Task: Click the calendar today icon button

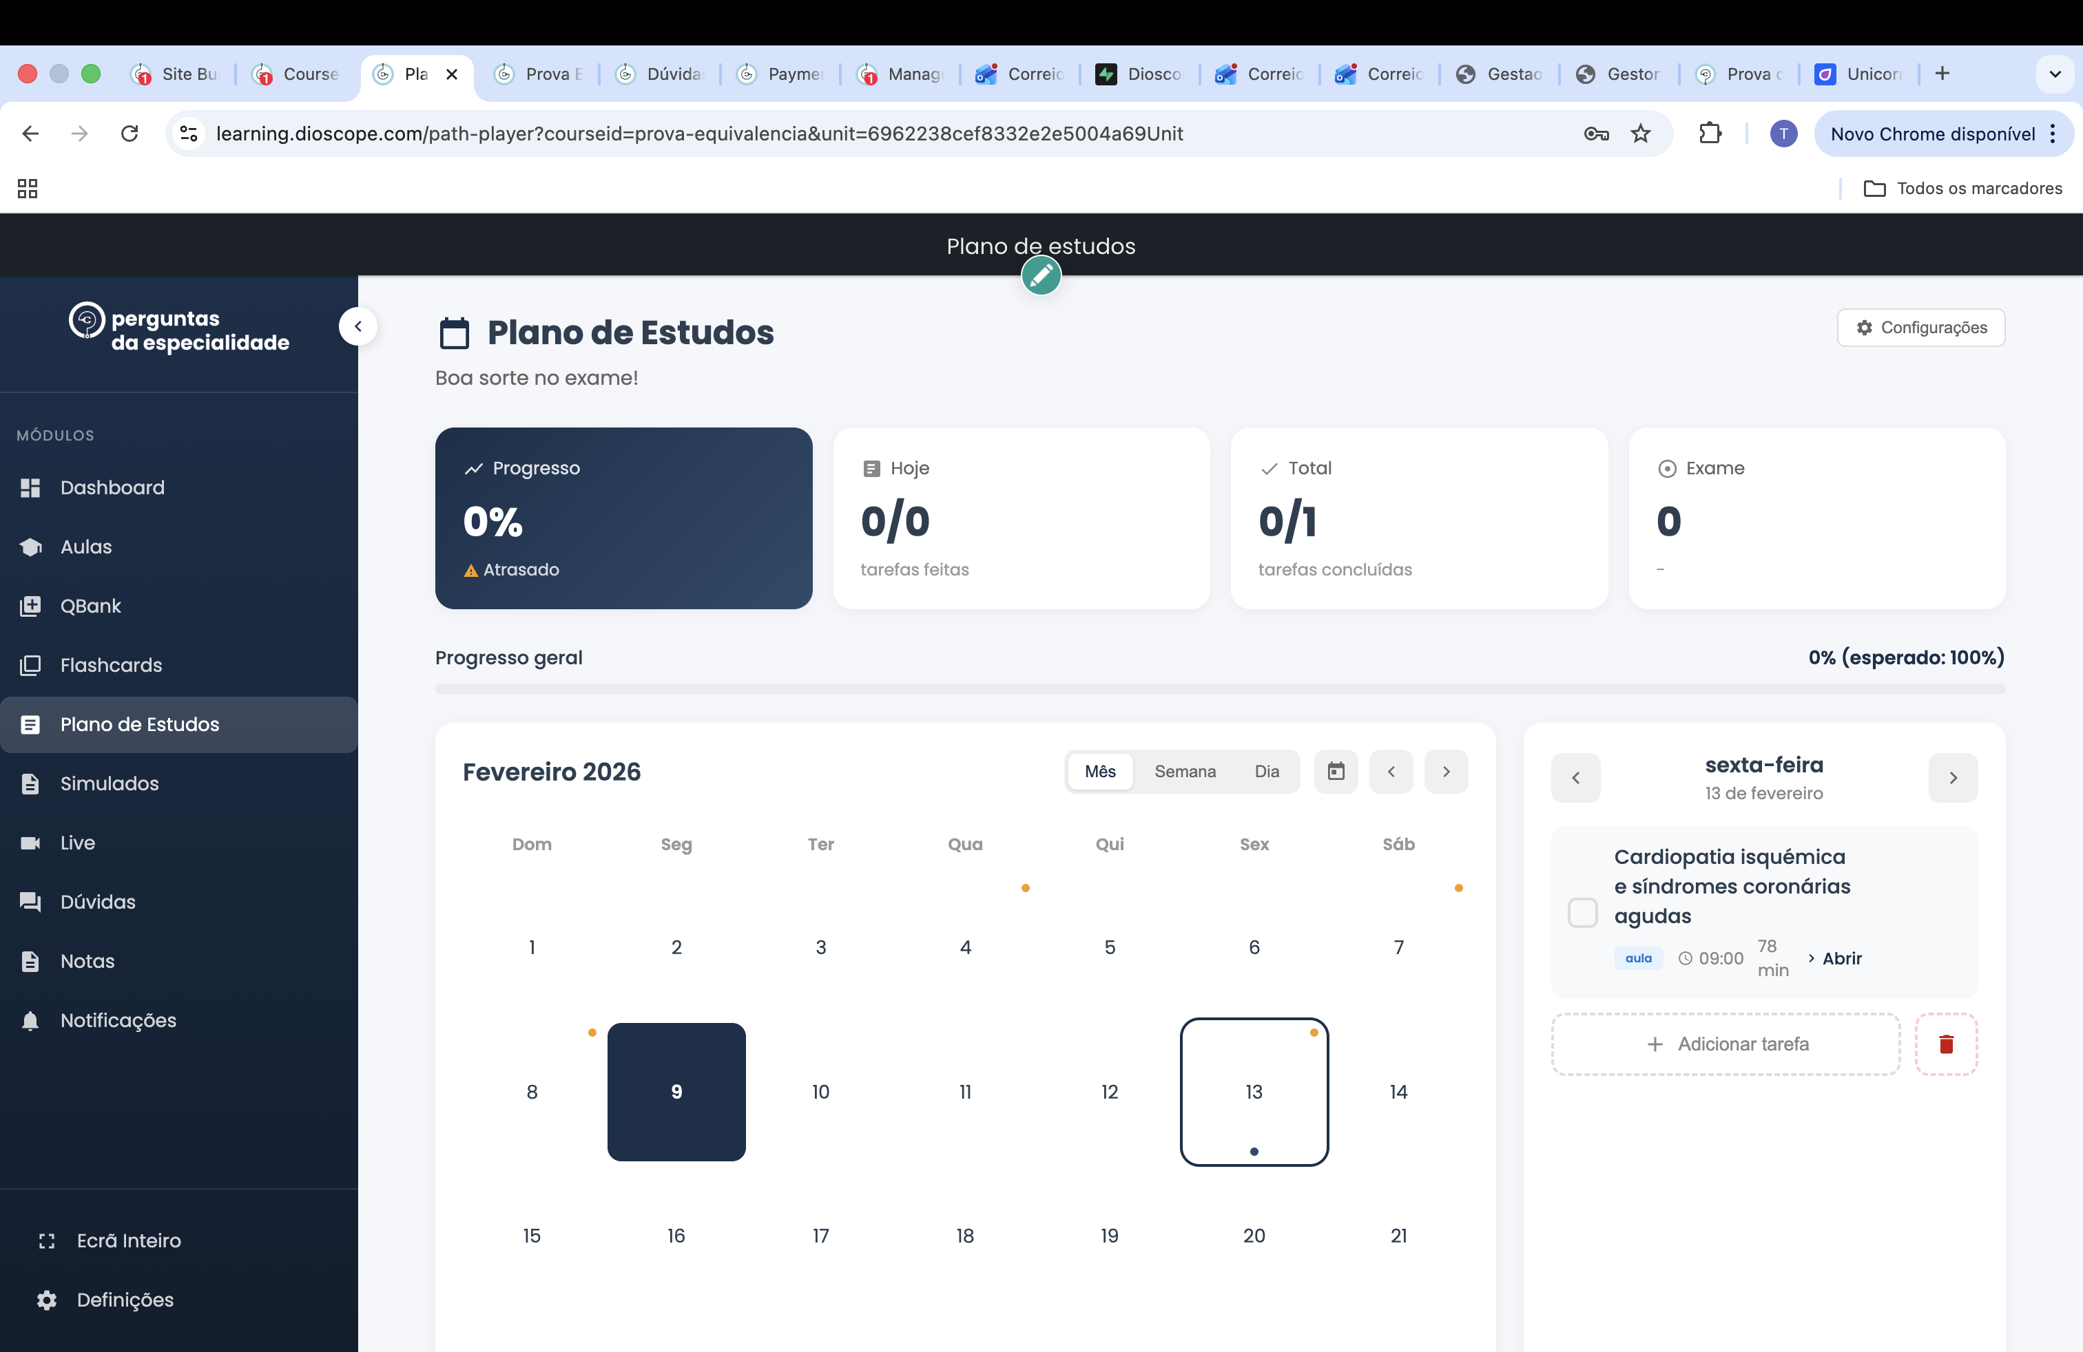Action: point(1336,771)
